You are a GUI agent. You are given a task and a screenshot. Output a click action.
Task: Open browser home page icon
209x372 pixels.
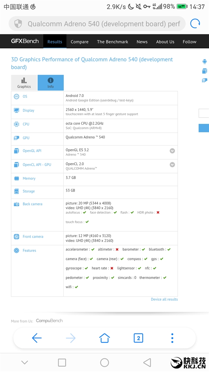(x=104, y=338)
